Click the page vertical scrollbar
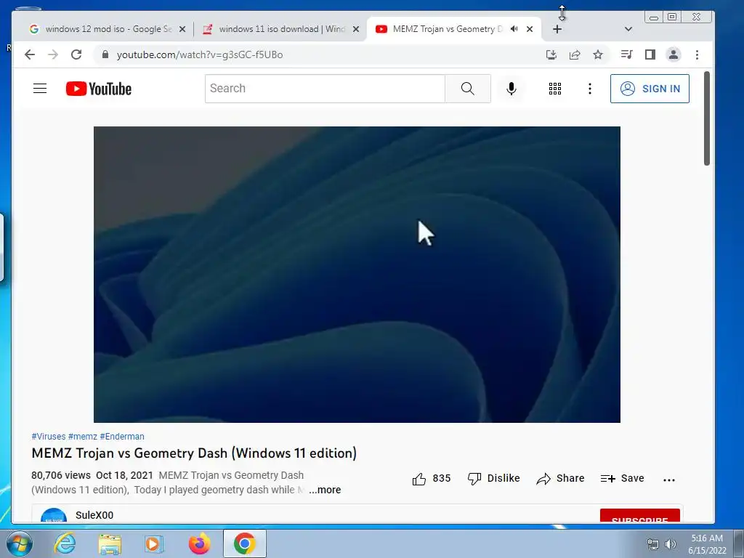 tap(706, 118)
